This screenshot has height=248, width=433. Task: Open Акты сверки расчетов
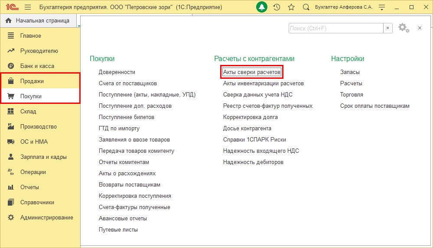tap(252, 72)
